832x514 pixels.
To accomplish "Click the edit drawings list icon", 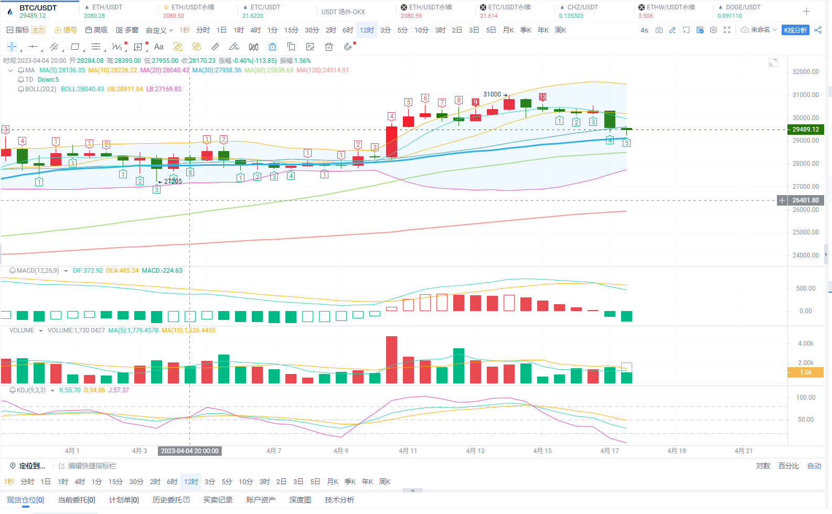I will 310,47.
